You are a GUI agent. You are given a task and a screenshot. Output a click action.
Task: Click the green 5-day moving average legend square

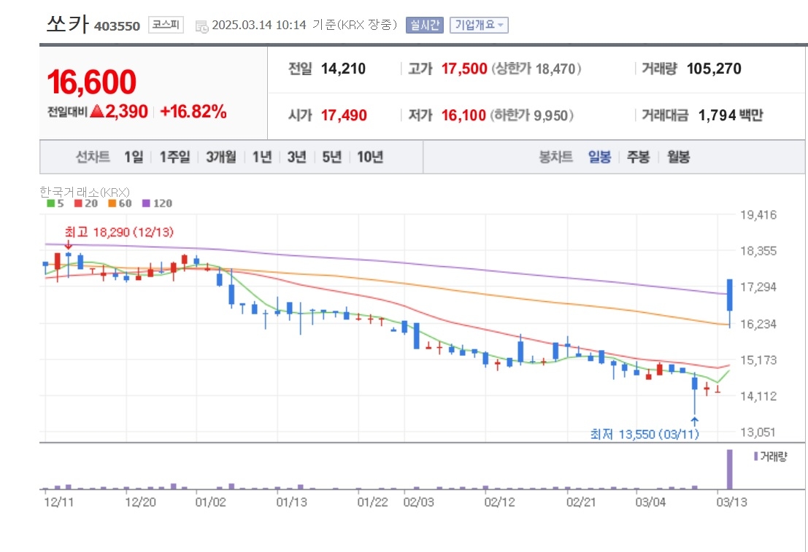(x=50, y=203)
